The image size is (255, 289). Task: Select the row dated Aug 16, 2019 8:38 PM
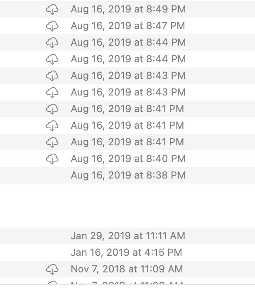[x=127, y=175]
